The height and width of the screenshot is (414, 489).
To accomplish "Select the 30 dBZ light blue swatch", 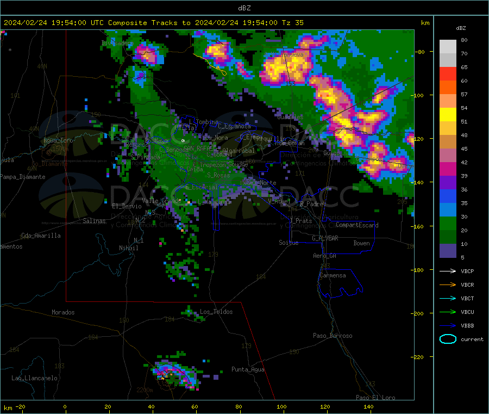I will (448, 210).
